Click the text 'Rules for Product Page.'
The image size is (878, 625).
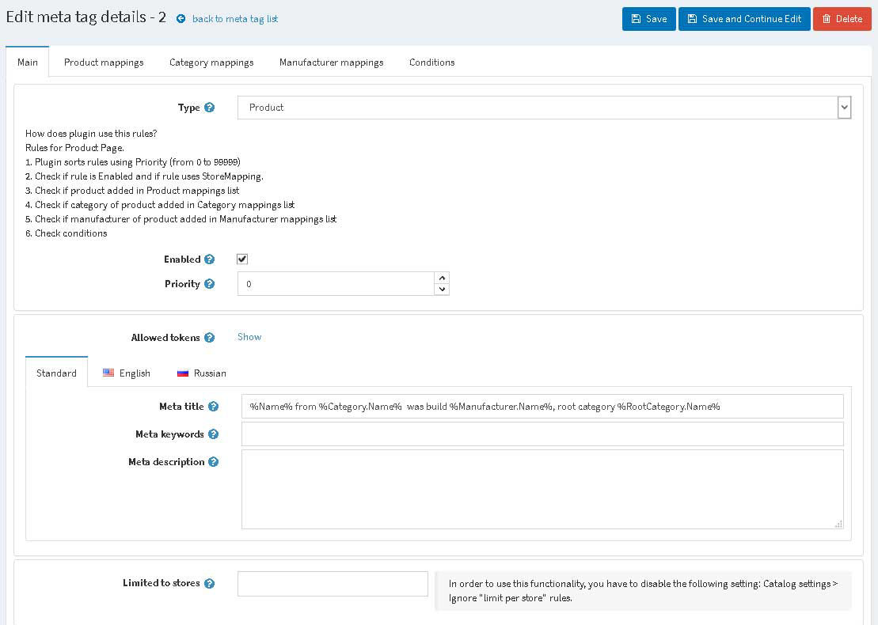pyautogui.click(x=74, y=148)
